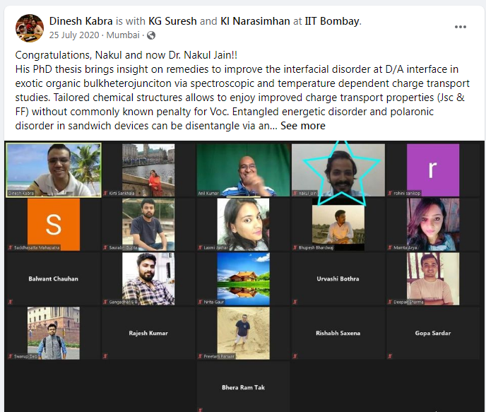The height and width of the screenshot is (412, 486).
Task: Expand post text with See more
Action: click(303, 126)
